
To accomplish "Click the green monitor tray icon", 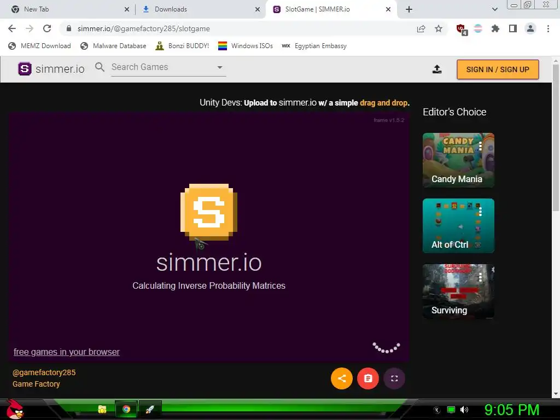I will point(451,410).
